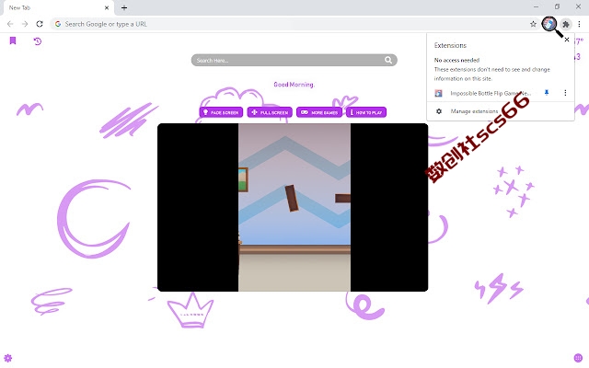This screenshot has width=589, height=368.
Task: Click the Good Morning greeting text
Action: pyautogui.click(x=294, y=85)
